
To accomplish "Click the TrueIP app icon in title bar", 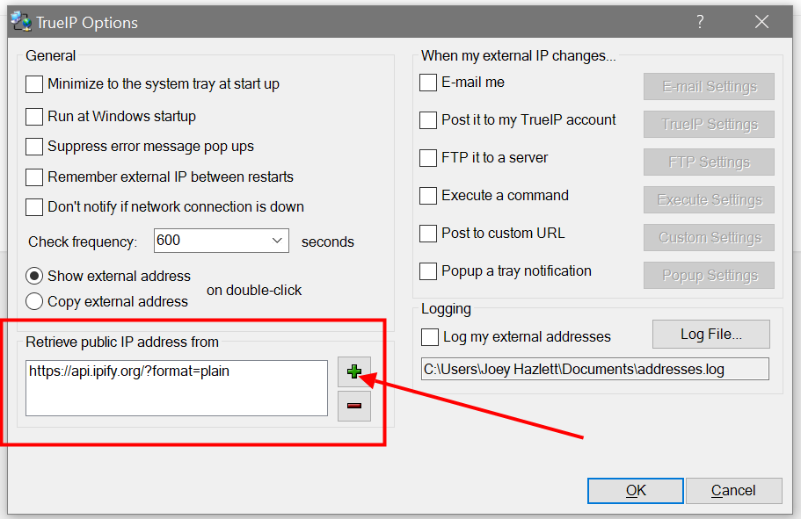I will (x=19, y=22).
